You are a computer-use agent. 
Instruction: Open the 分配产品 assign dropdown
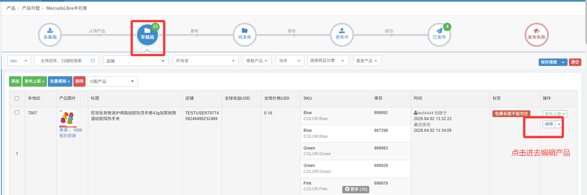coord(112,82)
